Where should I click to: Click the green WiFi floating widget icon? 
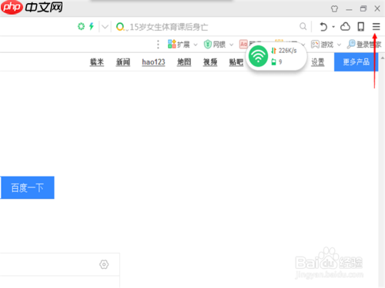click(258, 56)
